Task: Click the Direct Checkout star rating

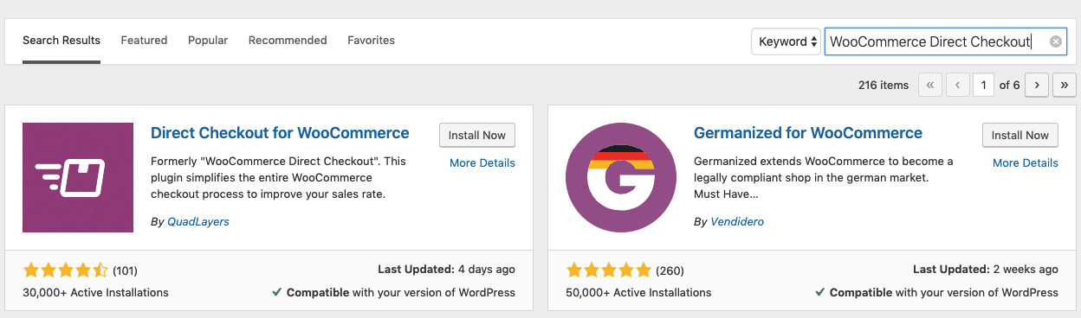Action: [66, 270]
